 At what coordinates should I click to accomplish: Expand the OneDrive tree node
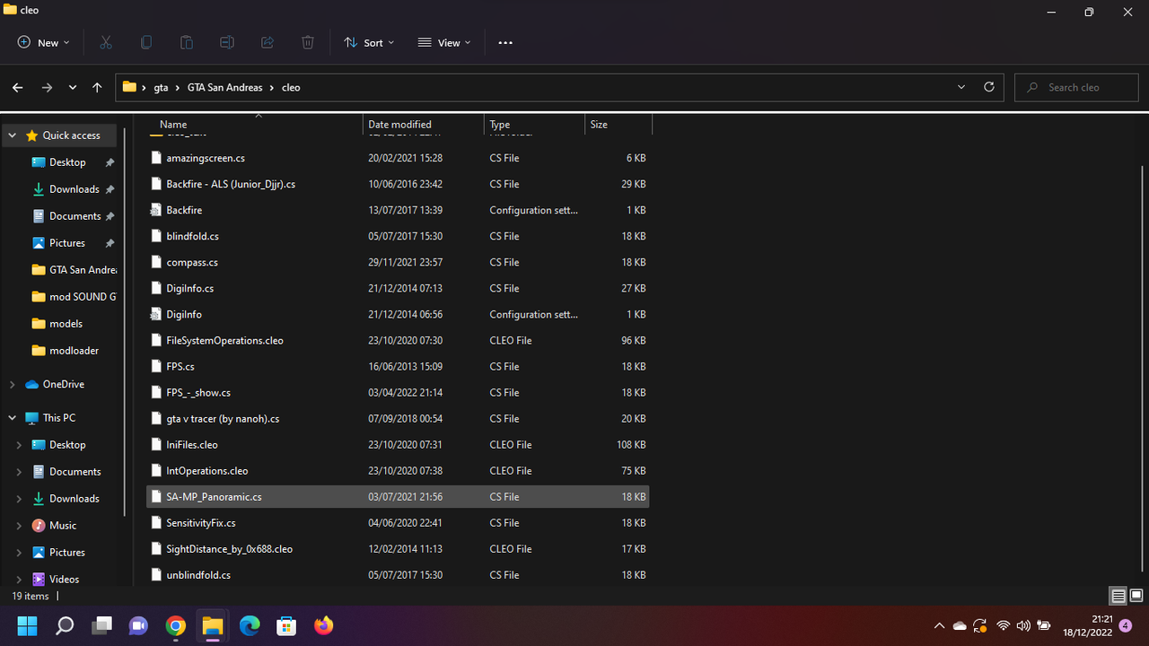(x=12, y=384)
